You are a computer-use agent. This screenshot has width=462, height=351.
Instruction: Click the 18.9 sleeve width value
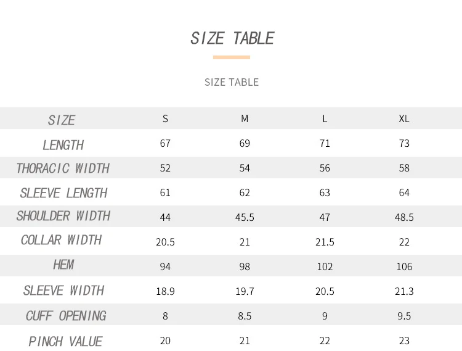click(x=165, y=291)
